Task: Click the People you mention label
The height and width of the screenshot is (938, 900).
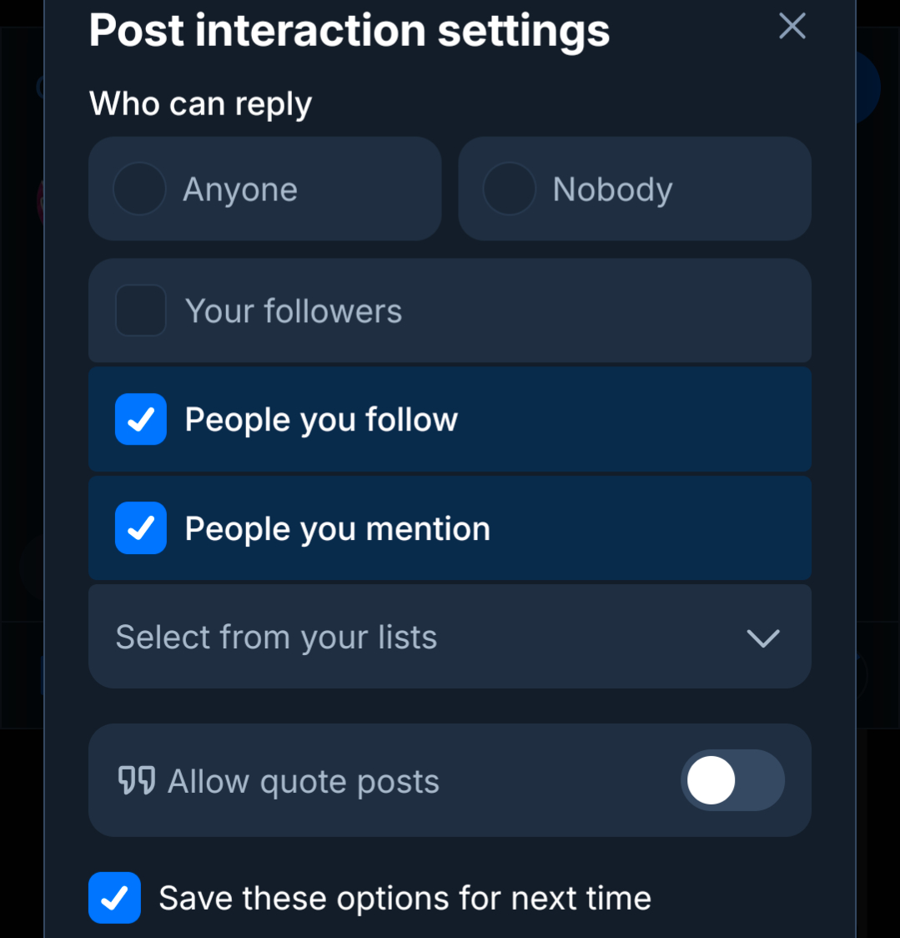Action: (337, 529)
